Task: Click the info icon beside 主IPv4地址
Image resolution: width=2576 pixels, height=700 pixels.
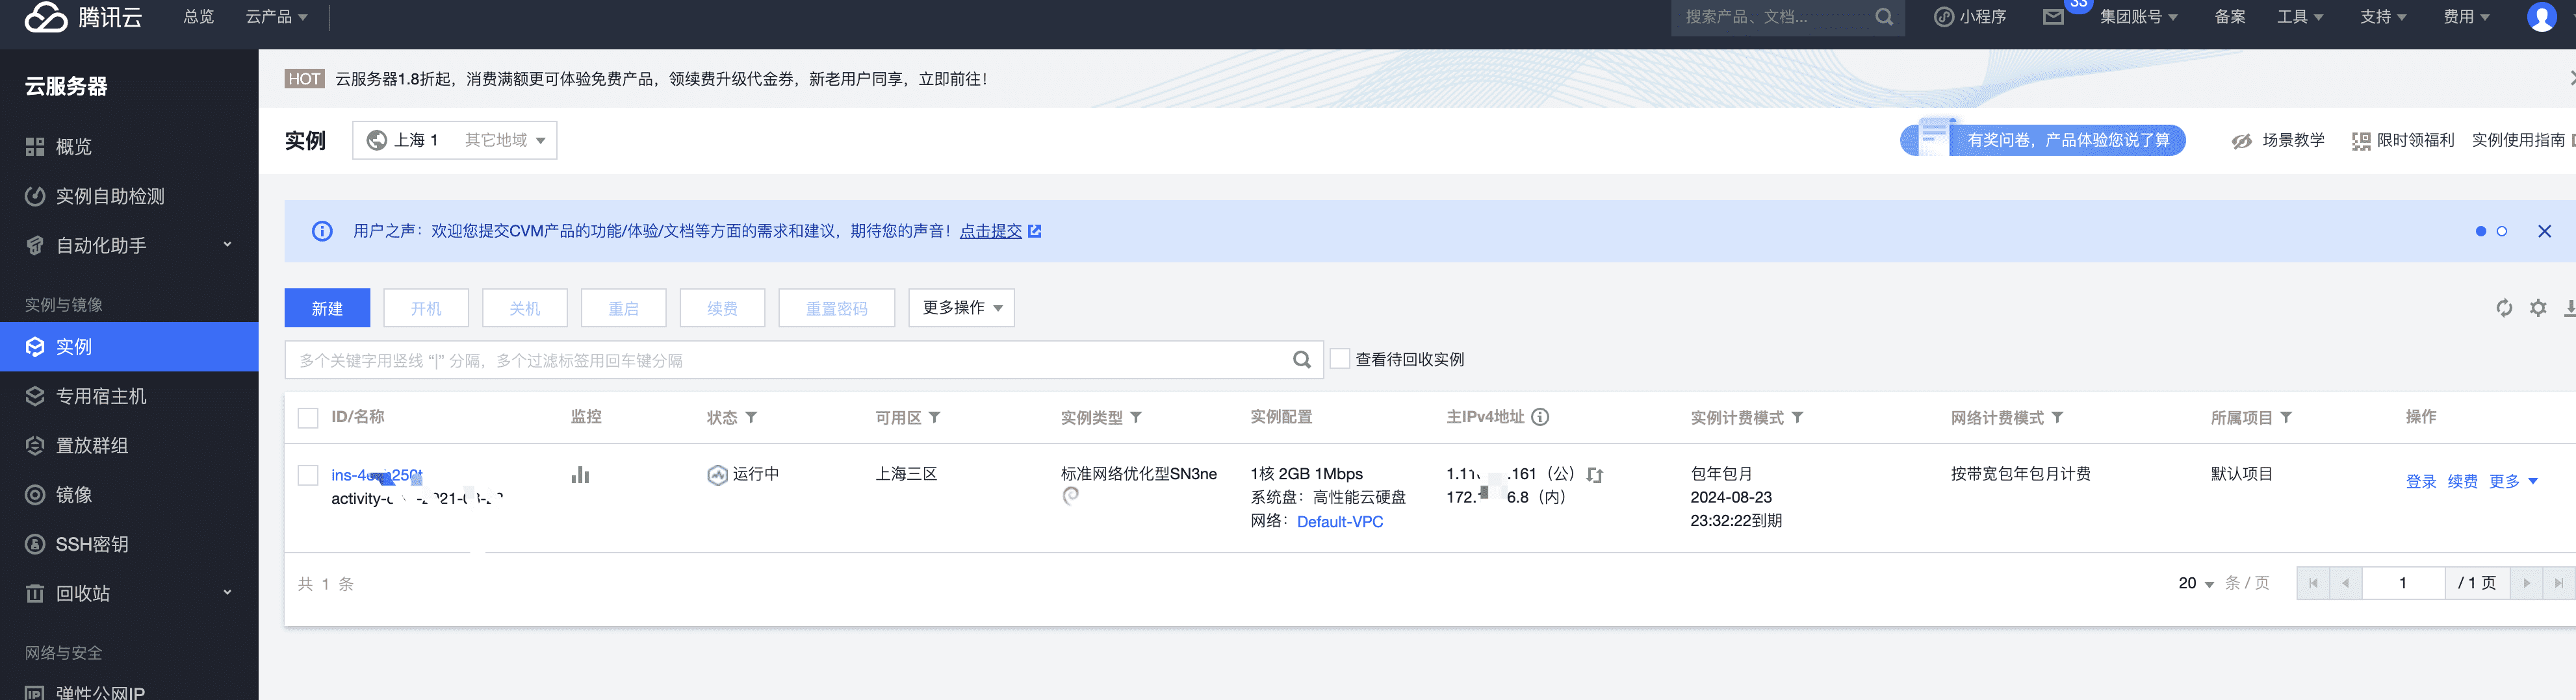Action: tap(1540, 418)
